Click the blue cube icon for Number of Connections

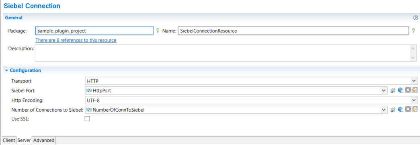pyautogui.click(x=400, y=109)
